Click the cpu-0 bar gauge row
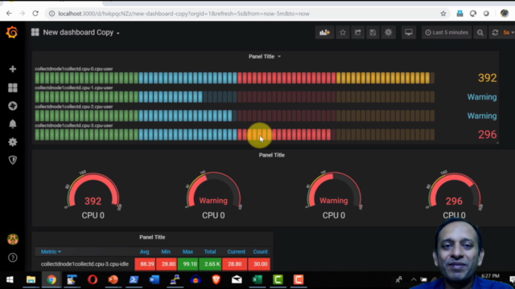 [x=234, y=78]
